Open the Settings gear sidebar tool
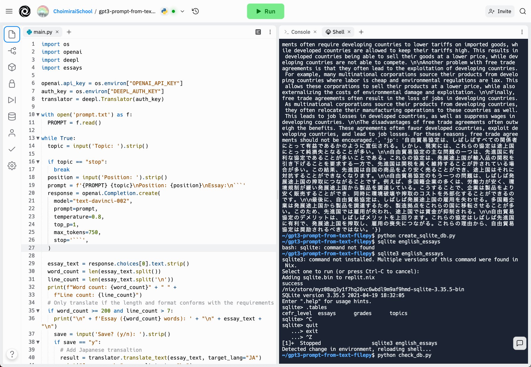Screen dimensions: 531x367 tap(12, 166)
